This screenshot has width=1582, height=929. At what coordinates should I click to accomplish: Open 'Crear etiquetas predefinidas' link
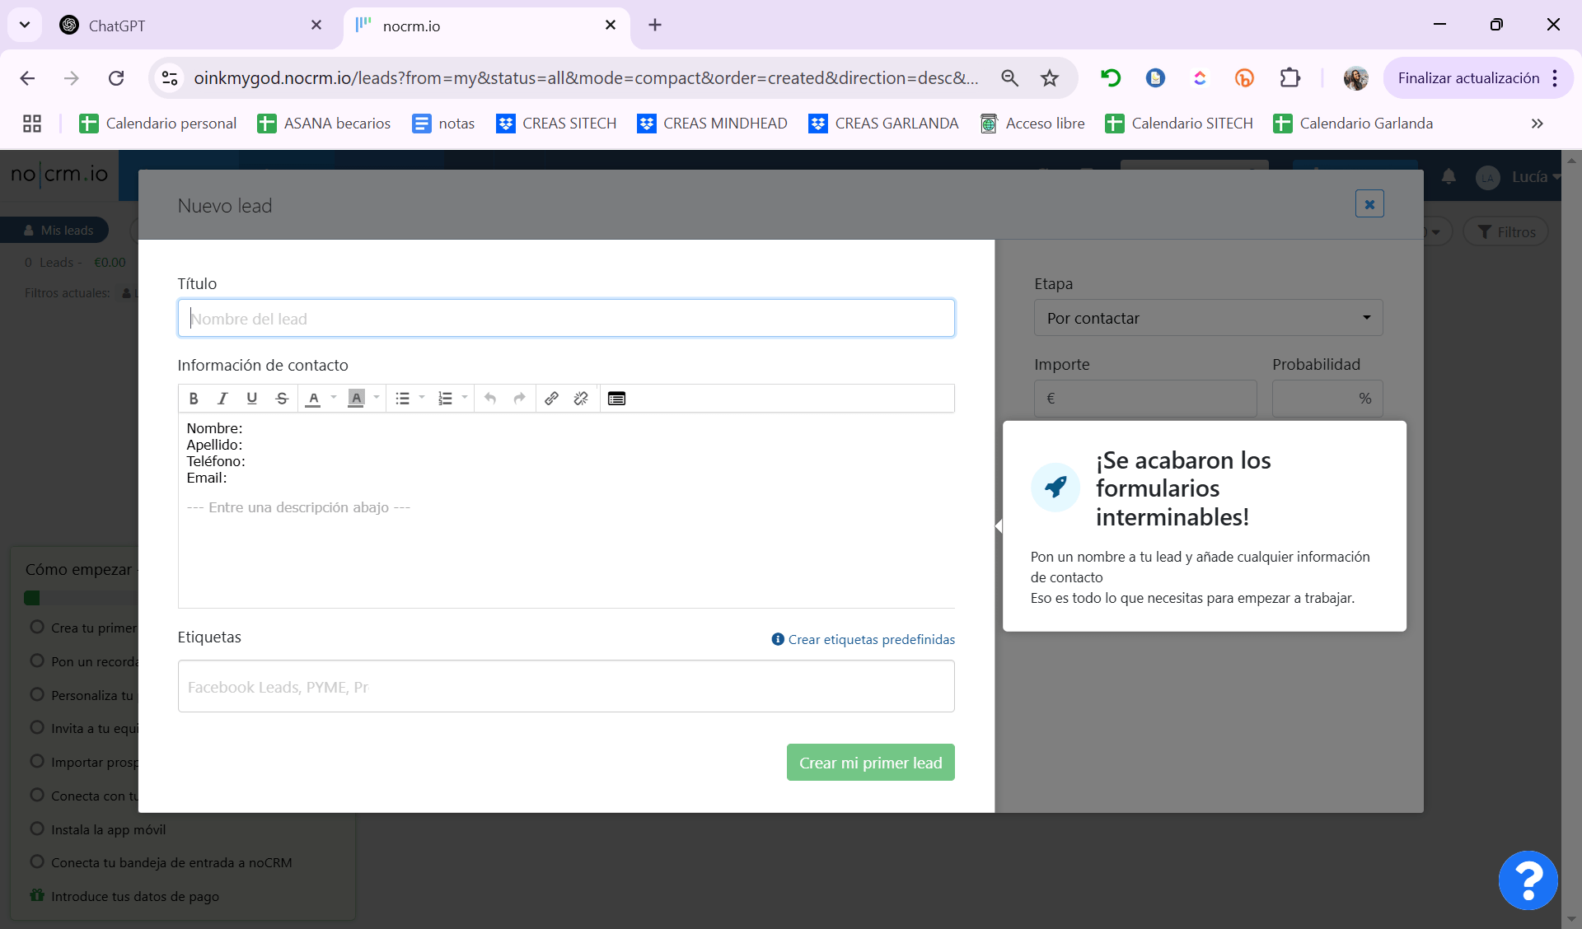point(871,639)
